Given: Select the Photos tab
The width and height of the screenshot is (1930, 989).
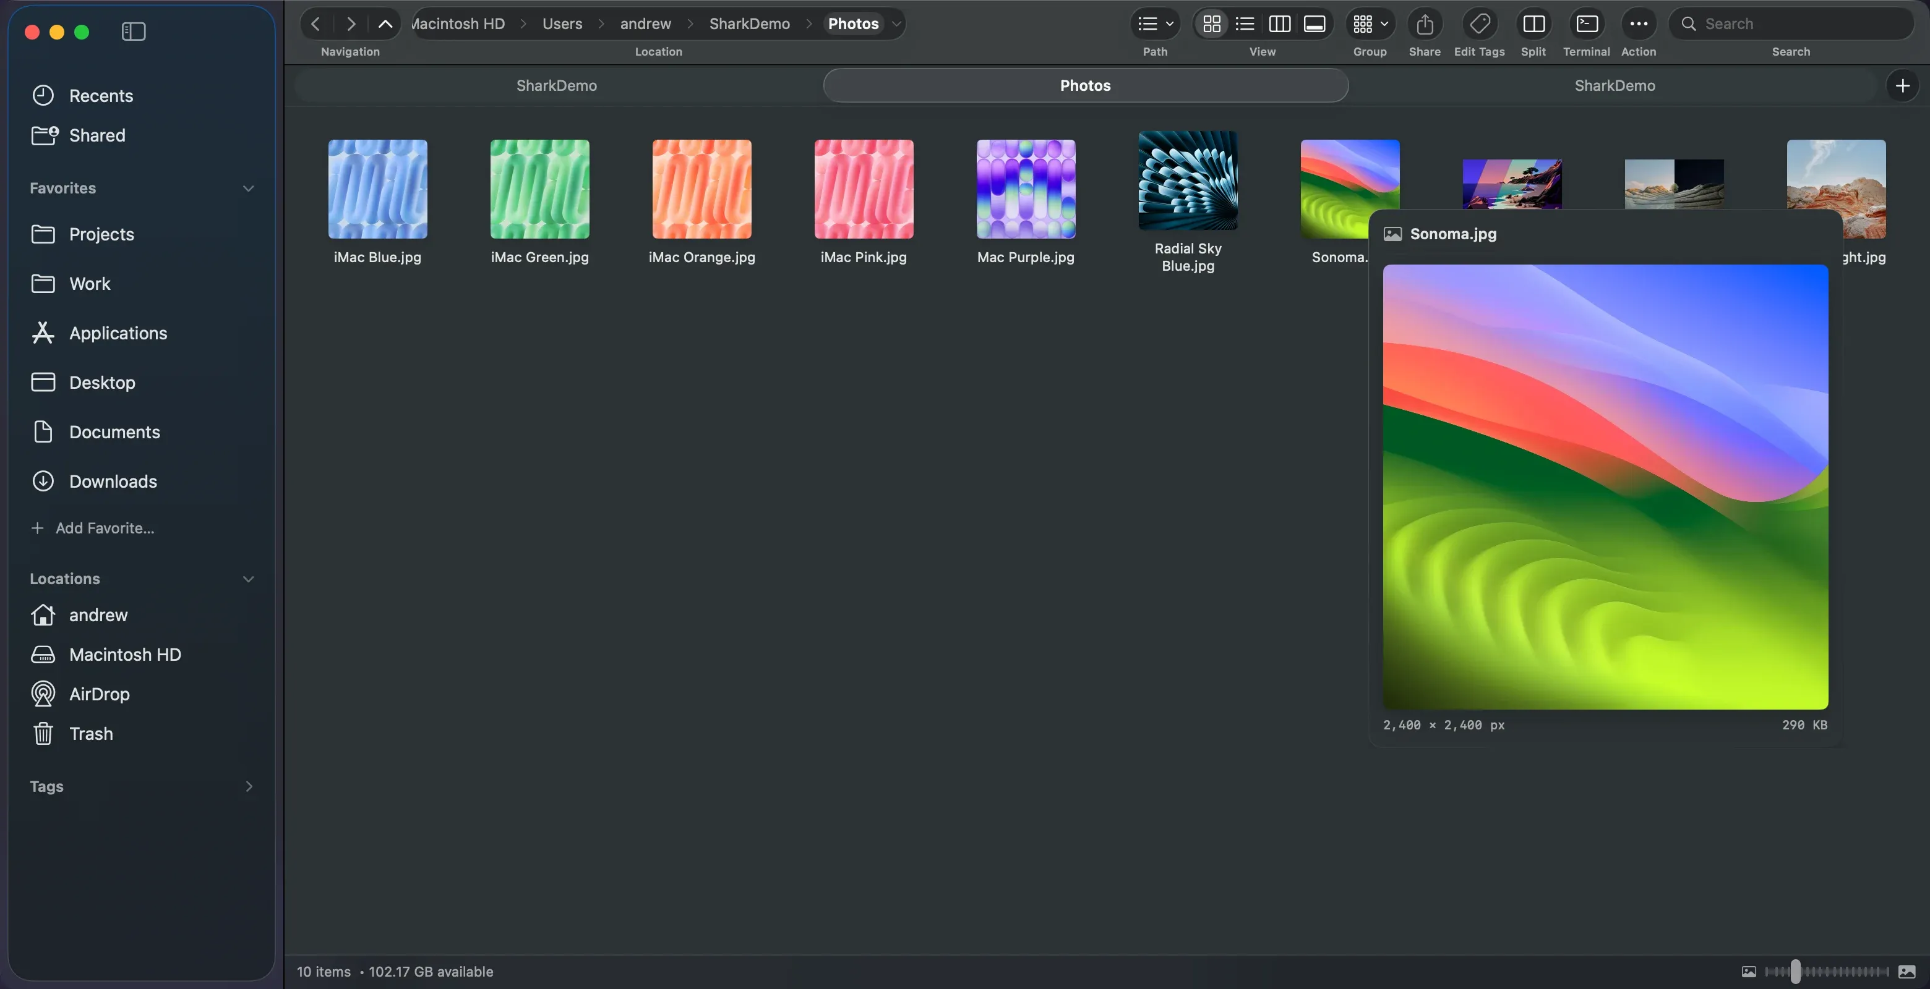Looking at the screenshot, I should pos(1086,85).
